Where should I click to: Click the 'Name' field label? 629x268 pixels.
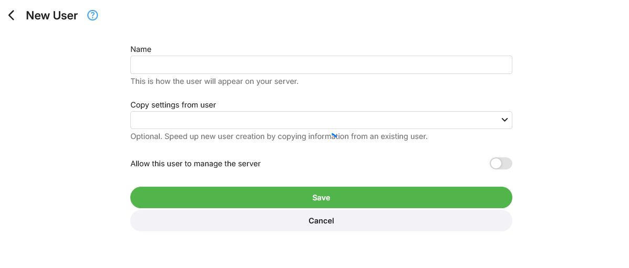[x=141, y=49]
